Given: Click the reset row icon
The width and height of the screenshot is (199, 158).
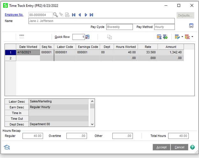Looking at the screenshot, I should (x=177, y=37).
